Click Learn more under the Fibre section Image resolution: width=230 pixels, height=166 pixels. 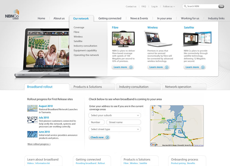(123, 67)
